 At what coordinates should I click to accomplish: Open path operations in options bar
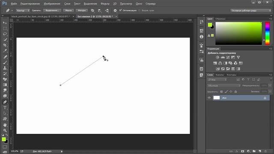coord(92,10)
